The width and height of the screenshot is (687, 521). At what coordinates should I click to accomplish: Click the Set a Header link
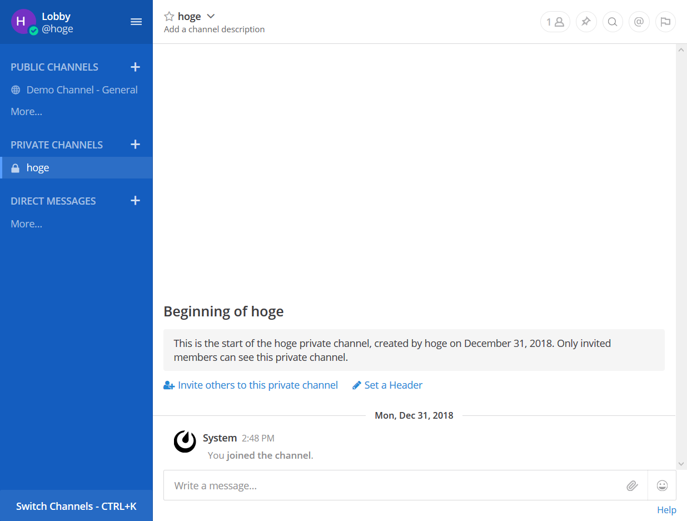tap(393, 385)
